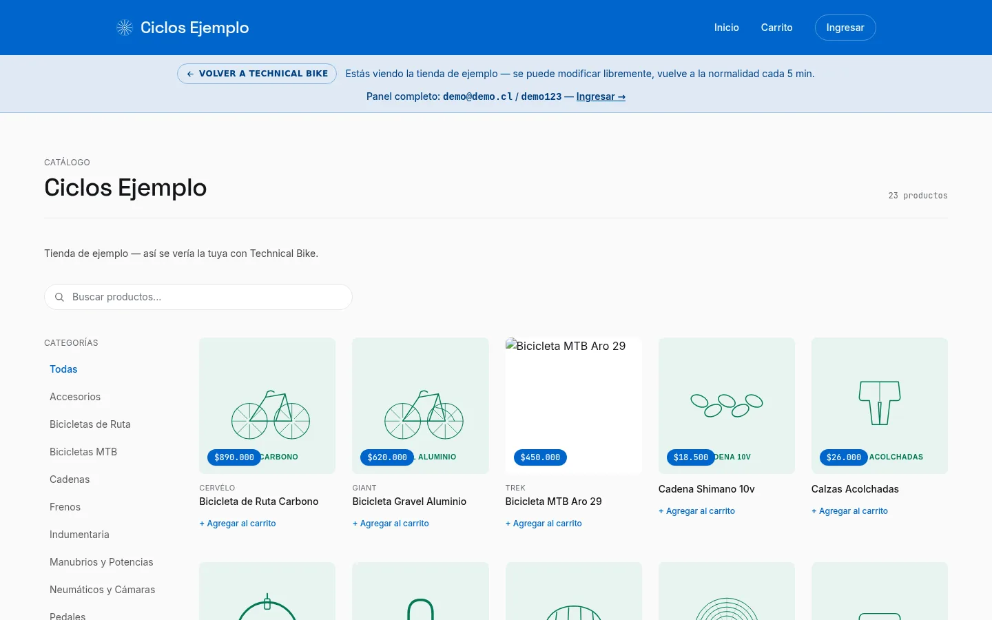The width and height of the screenshot is (992, 620).
Task: Click the Ciclos Ejemplo snowflake logo icon
Action: point(125,28)
